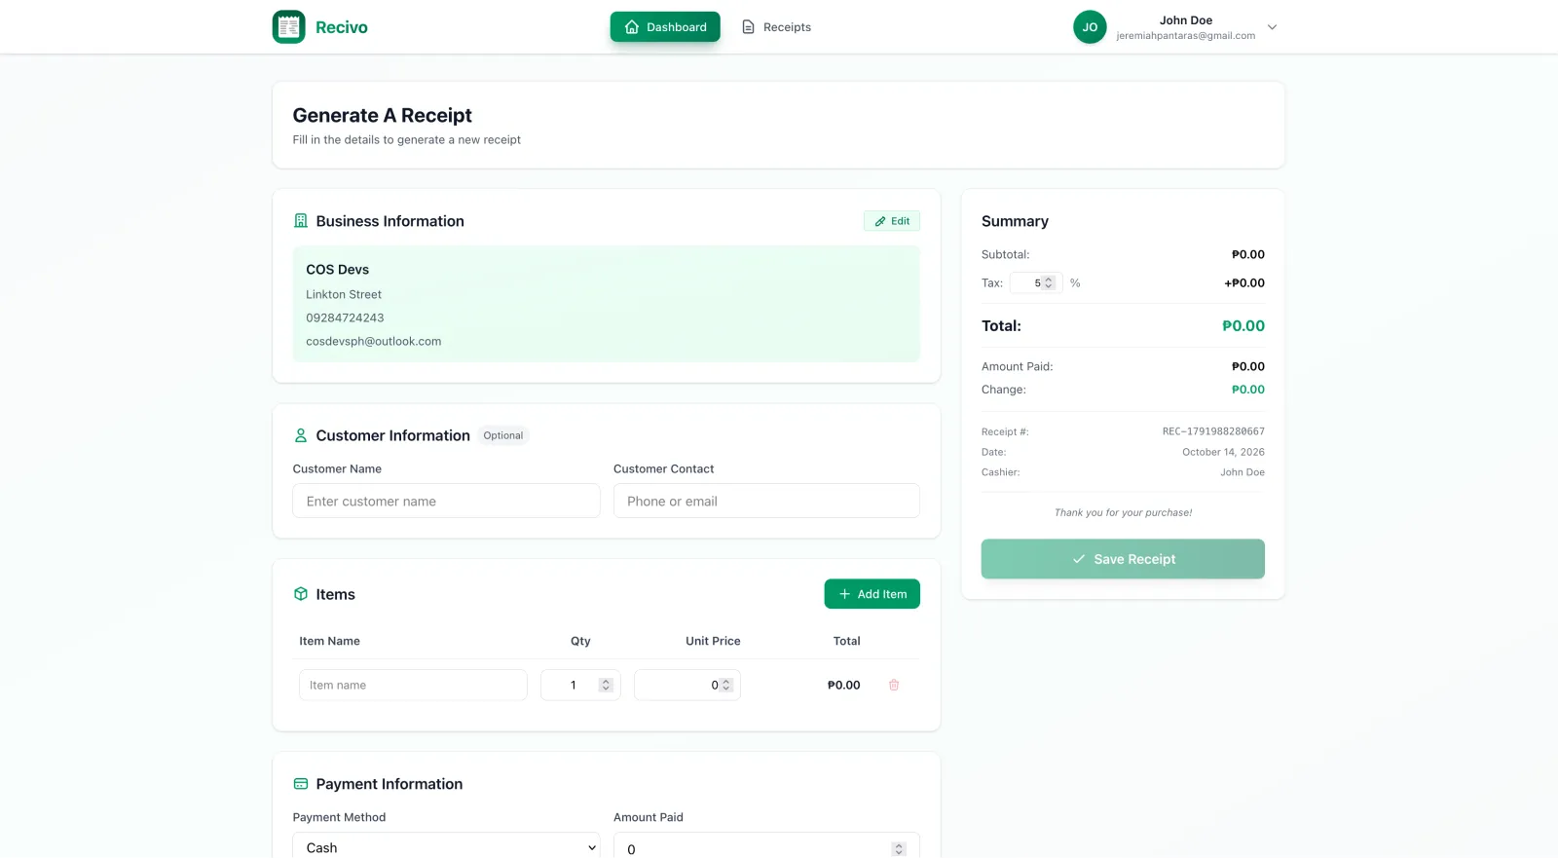Viewport: 1558px width, 858px height.
Task: Click the phone number 09284724243
Action: (345, 317)
